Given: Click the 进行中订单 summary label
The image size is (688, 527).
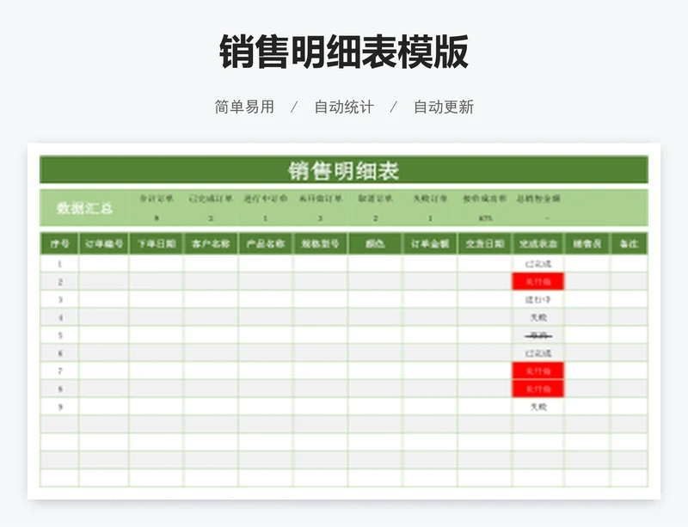Looking at the screenshot, I should tap(266, 199).
